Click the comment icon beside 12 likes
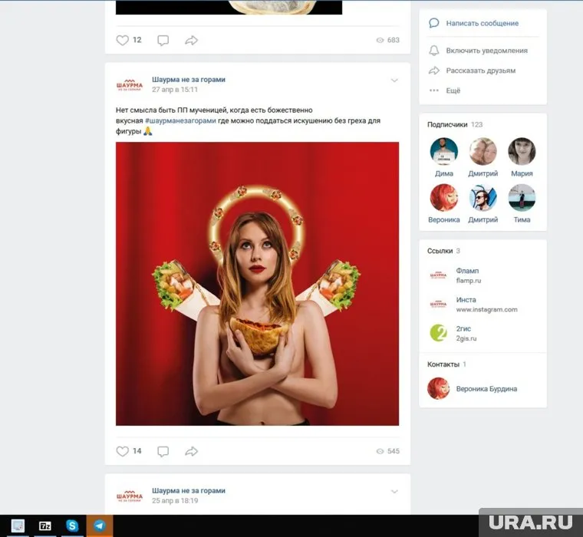Screen dimensions: 583x537 pyautogui.click(x=163, y=40)
